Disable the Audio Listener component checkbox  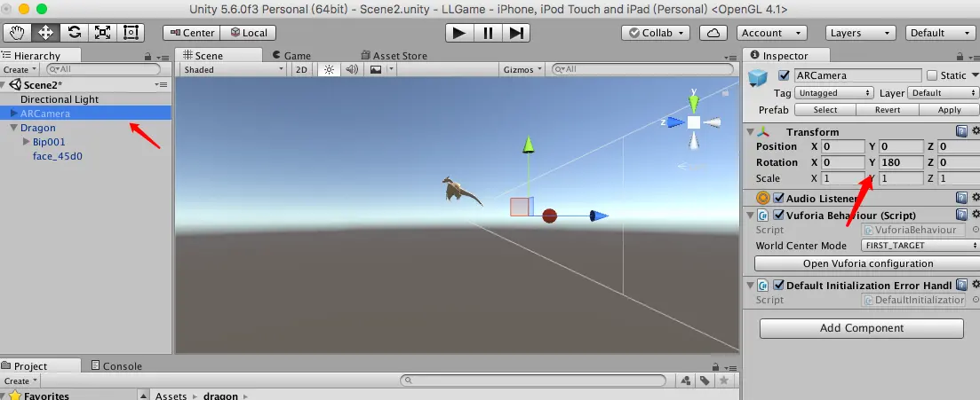pyautogui.click(x=778, y=198)
